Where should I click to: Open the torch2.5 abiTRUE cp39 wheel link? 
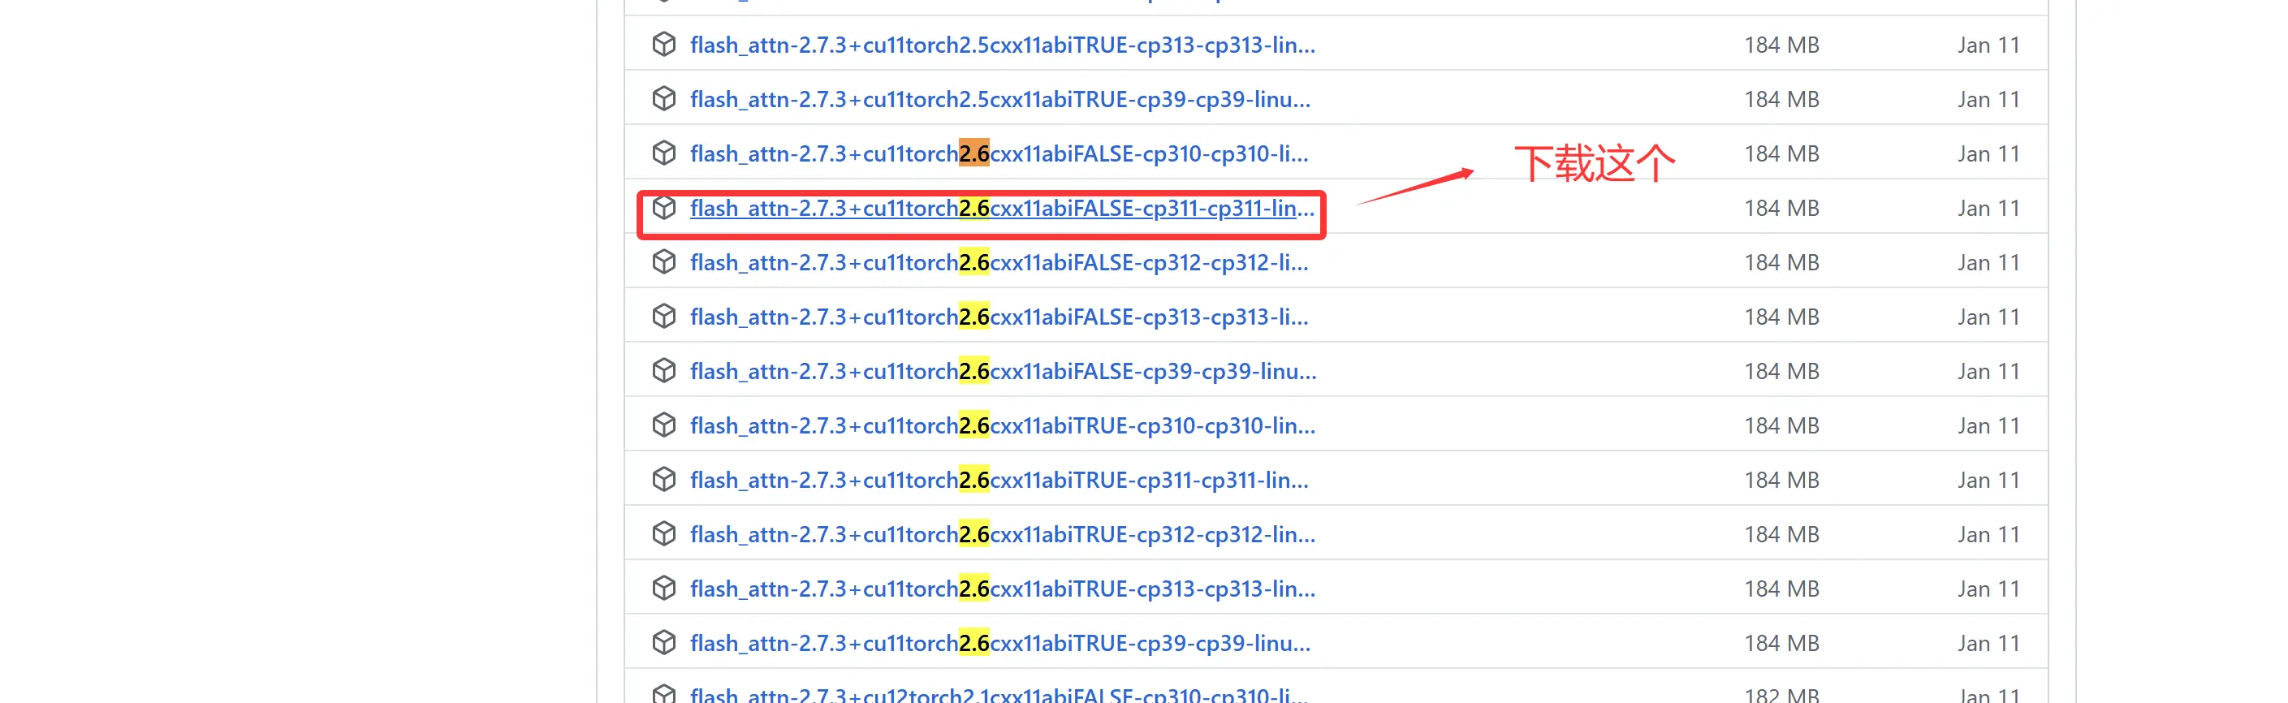(x=1000, y=99)
